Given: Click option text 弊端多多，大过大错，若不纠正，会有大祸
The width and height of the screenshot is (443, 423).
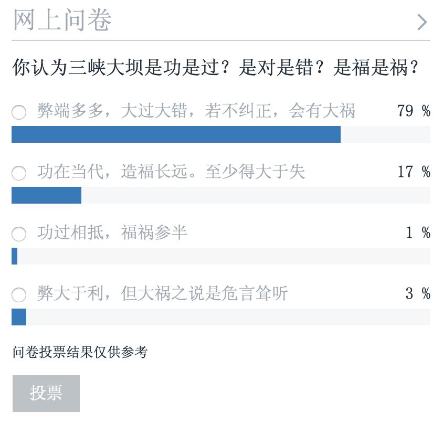Looking at the screenshot, I should [196, 111].
